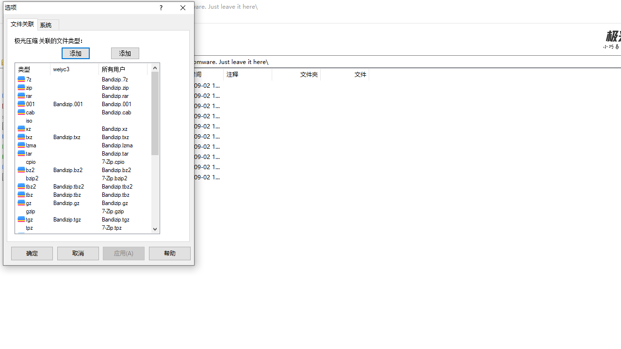The height and width of the screenshot is (349, 621).
Task: Select the cab file type icon
Action: coord(21,112)
